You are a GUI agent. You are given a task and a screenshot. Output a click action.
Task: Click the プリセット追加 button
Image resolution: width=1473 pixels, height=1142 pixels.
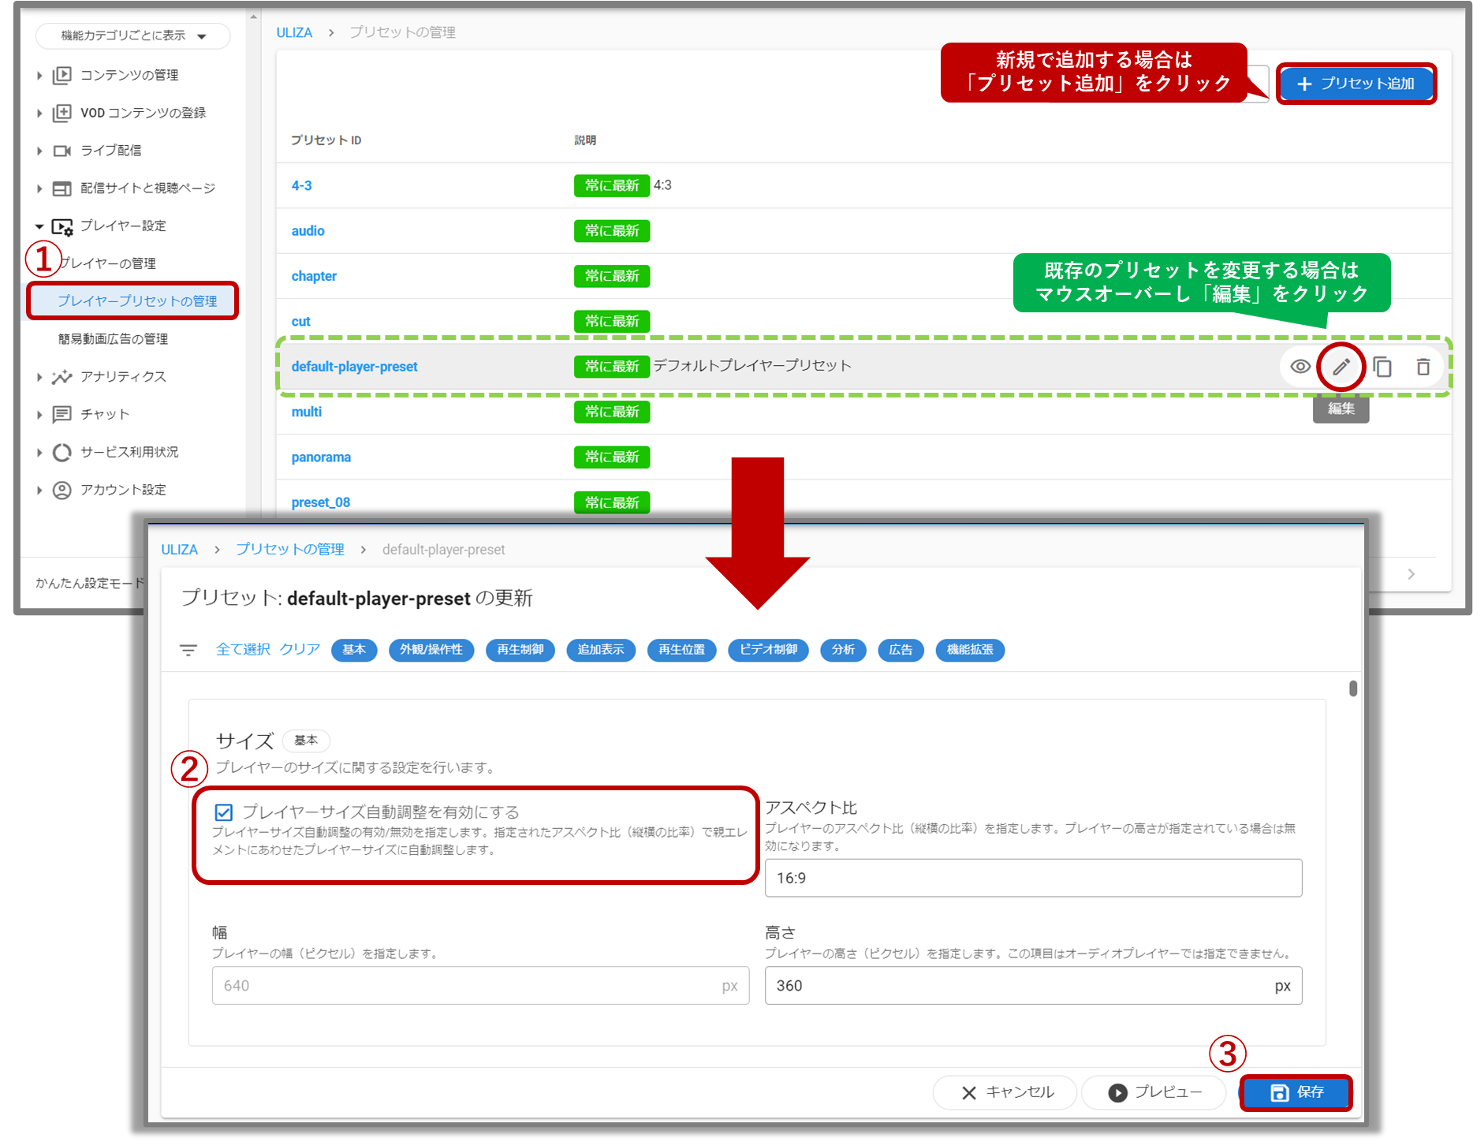(x=1356, y=84)
